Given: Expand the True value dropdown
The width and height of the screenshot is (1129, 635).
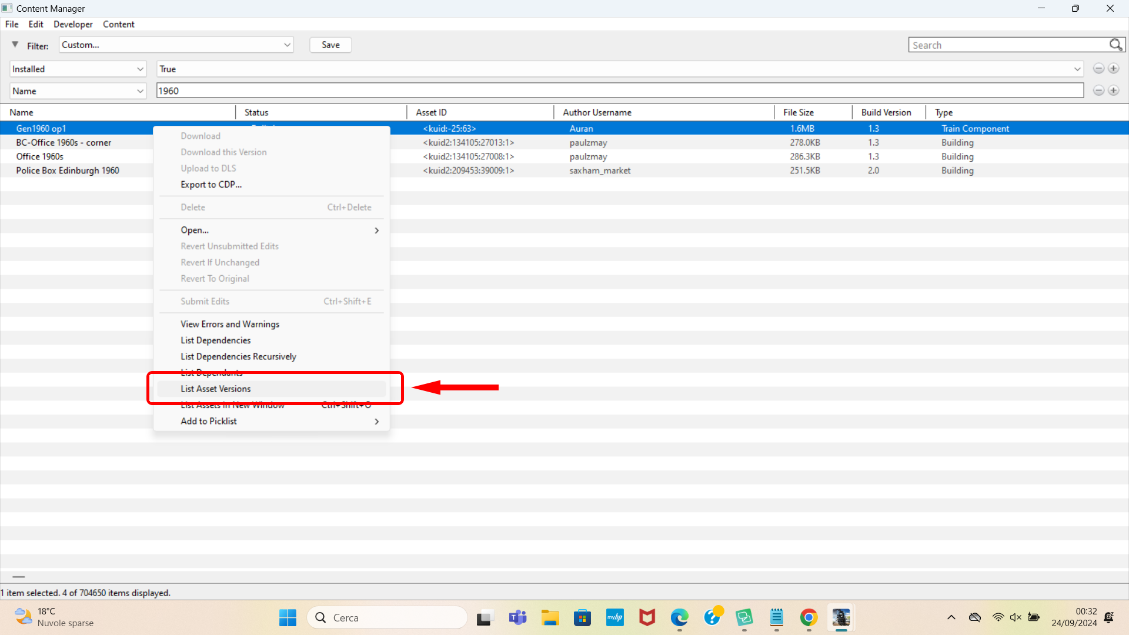Looking at the screenshot, I should tap(1077, 69).
